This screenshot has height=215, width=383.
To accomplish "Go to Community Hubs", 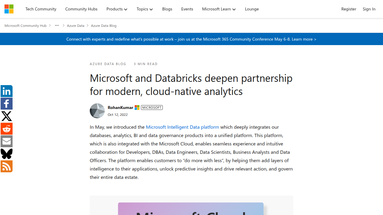I will point(81,9).
